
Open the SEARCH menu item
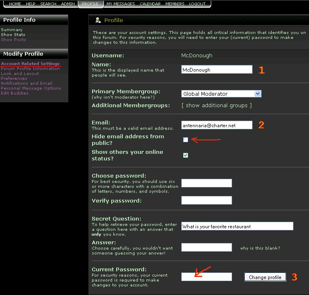48,4
